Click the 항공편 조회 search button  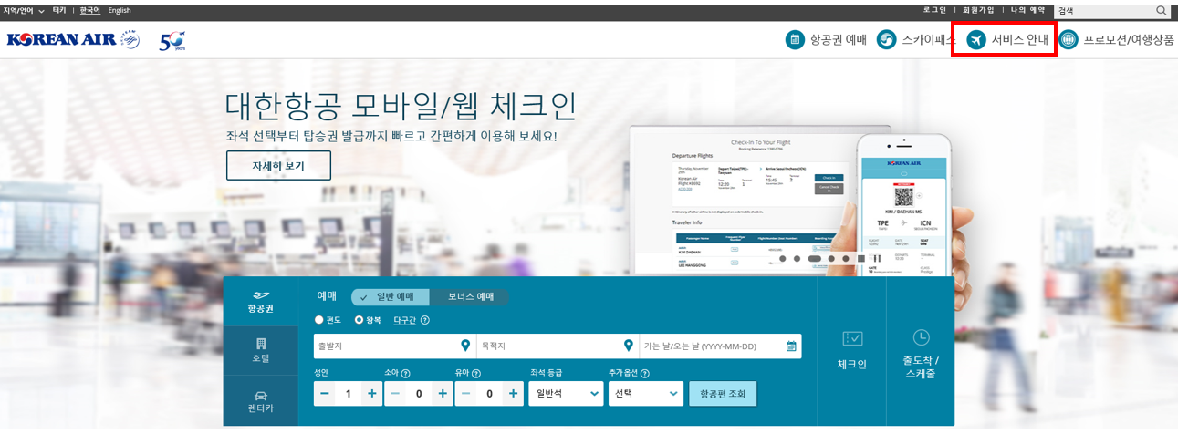723,394
